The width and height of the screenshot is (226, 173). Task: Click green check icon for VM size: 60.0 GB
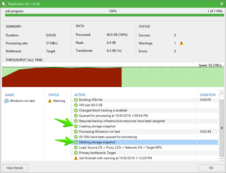click(x=76, y=105)
